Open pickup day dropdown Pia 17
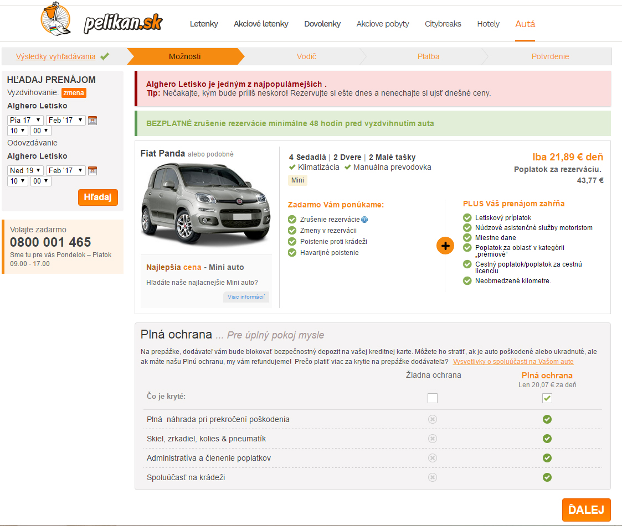This screenshot has height=526, width=622. pos(25,120)
